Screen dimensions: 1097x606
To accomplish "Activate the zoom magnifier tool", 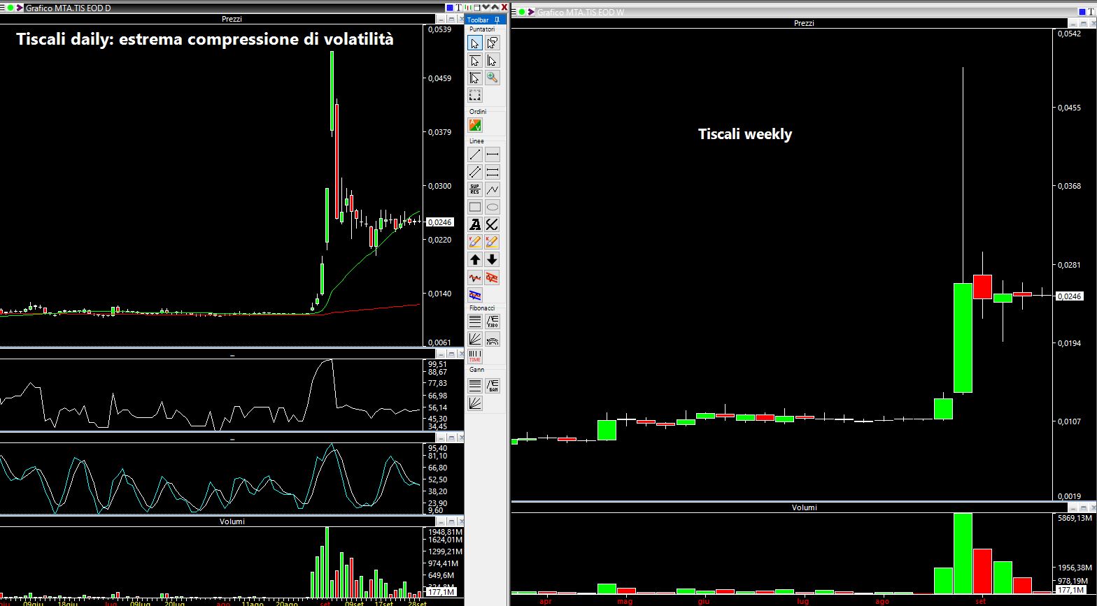I will [x=493, y=78].
